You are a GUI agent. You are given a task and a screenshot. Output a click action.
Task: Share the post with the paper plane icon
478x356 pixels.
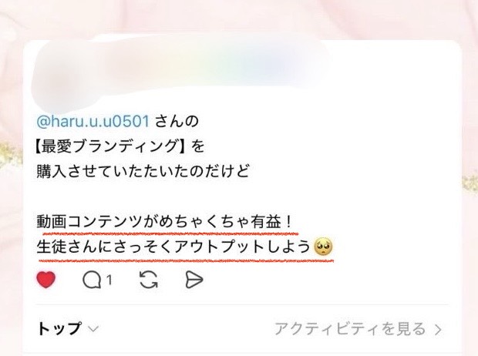194,280
